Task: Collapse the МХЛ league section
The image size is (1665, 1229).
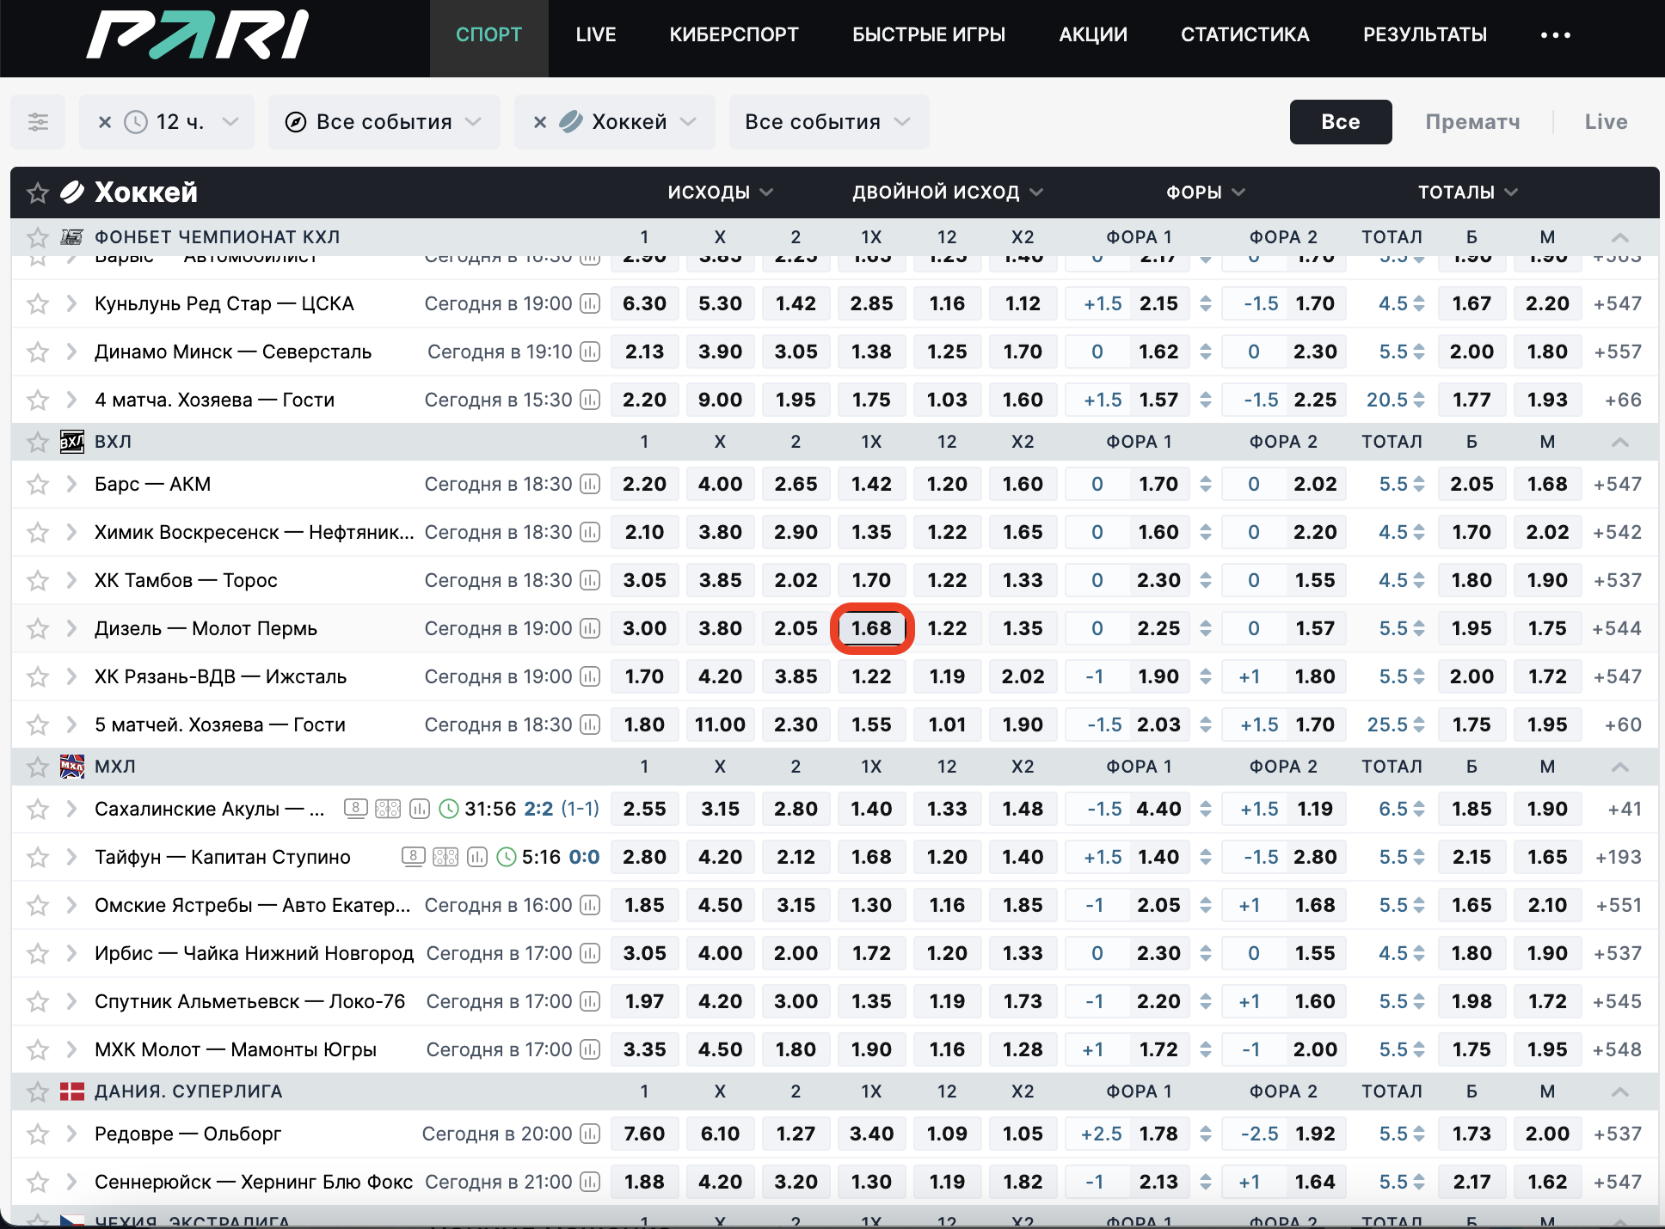Action: pos(1620,767)
